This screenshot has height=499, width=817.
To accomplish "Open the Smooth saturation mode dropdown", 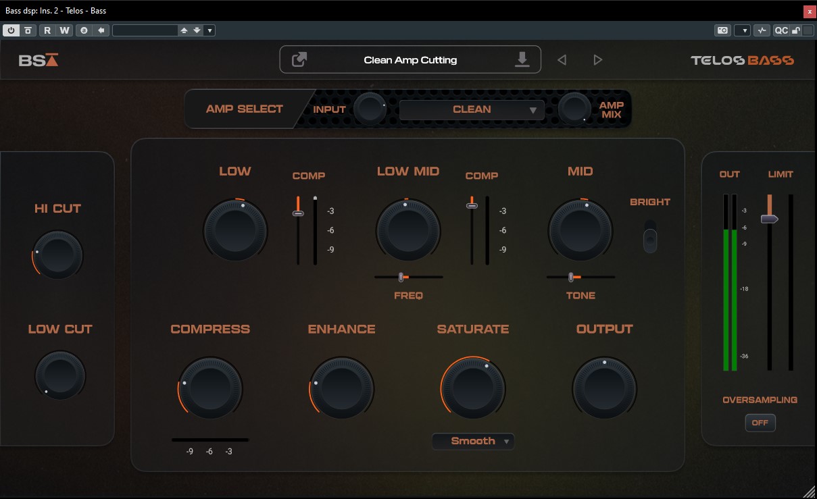I will (x=473, y=441).
